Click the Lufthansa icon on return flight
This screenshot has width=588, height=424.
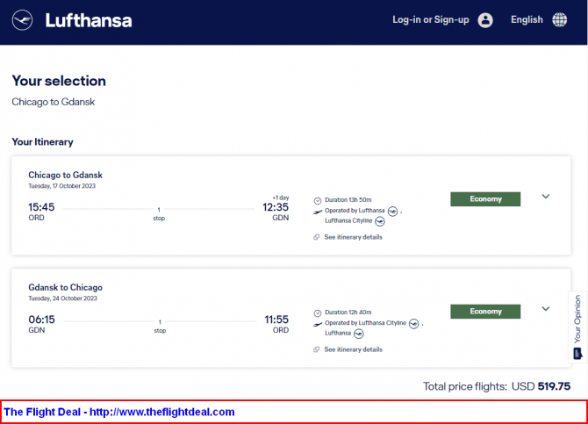click(x=359, y=334)
